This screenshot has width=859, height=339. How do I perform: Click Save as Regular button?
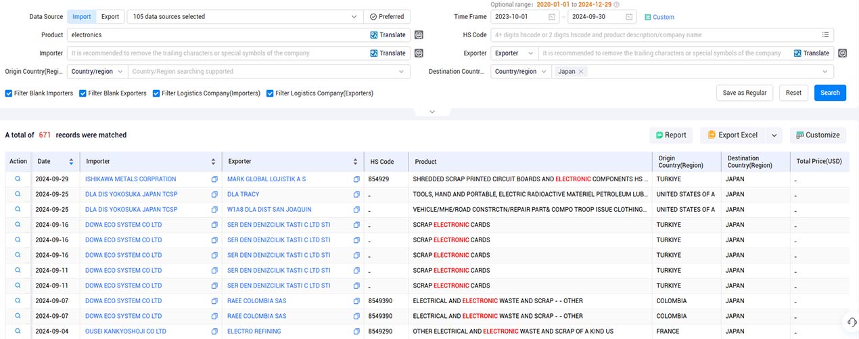tap(745, 93)
